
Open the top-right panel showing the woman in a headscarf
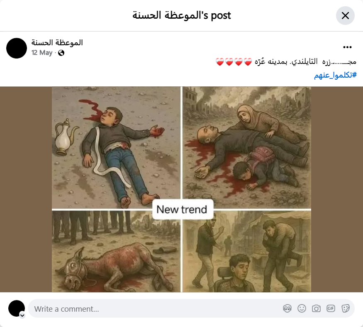coord(247,147)
